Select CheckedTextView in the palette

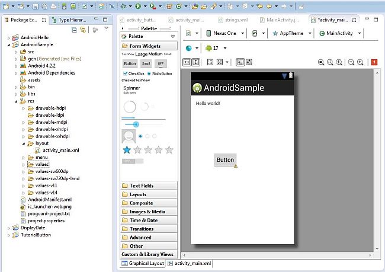coord(136,80)
